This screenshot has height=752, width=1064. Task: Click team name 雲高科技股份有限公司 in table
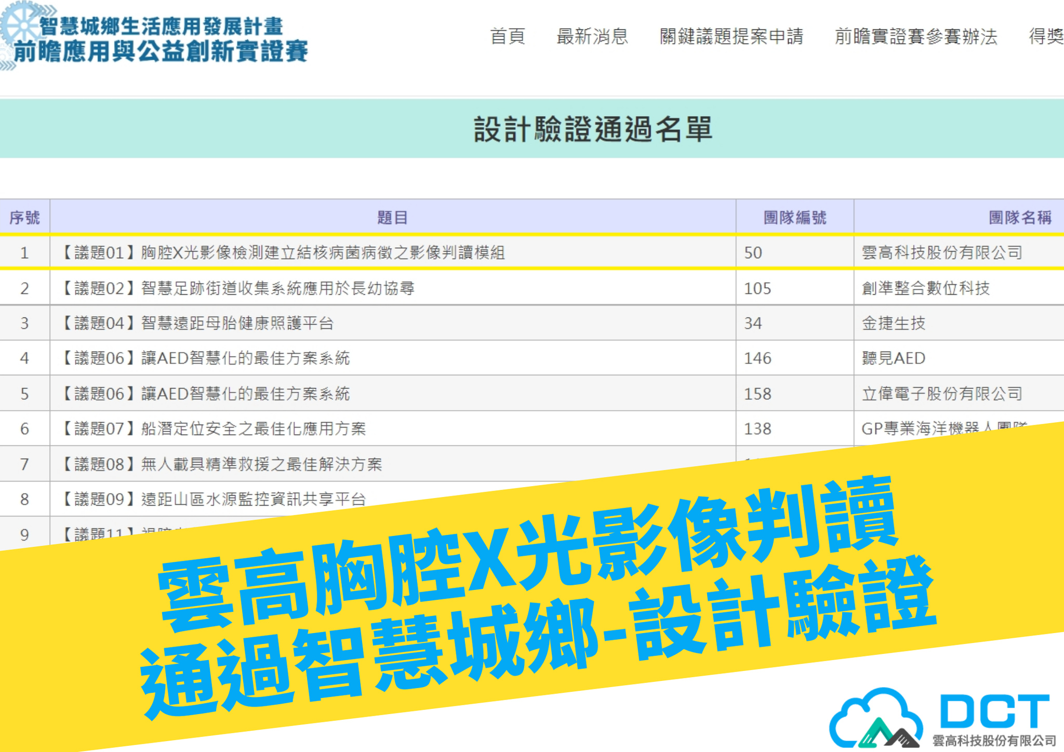tap(942, 252)
